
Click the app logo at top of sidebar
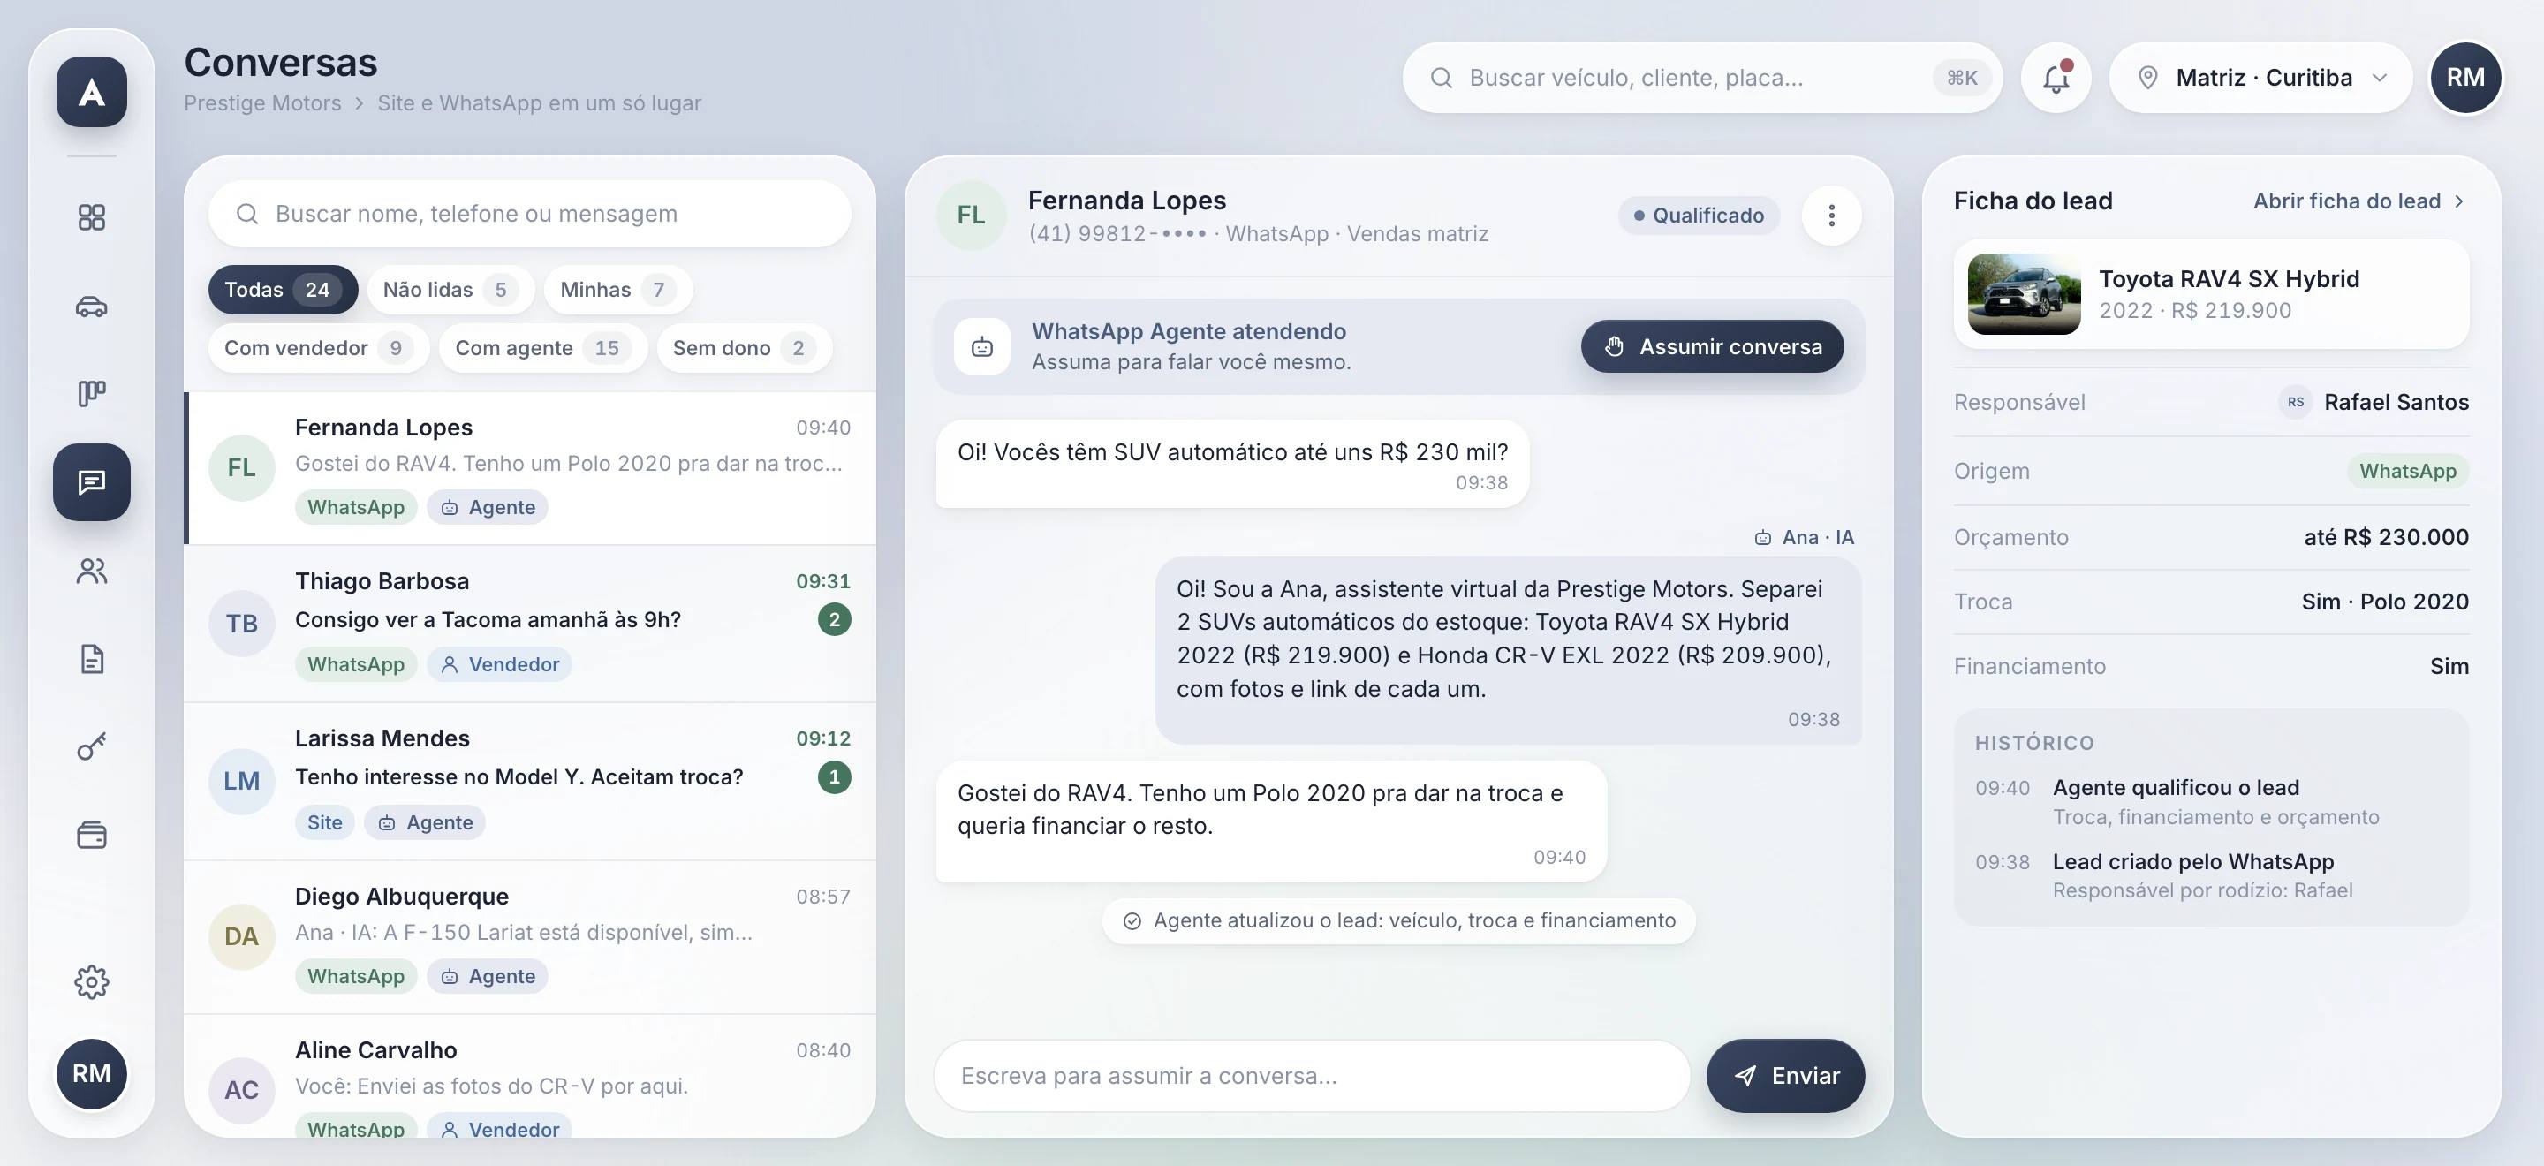pos(92,92)
